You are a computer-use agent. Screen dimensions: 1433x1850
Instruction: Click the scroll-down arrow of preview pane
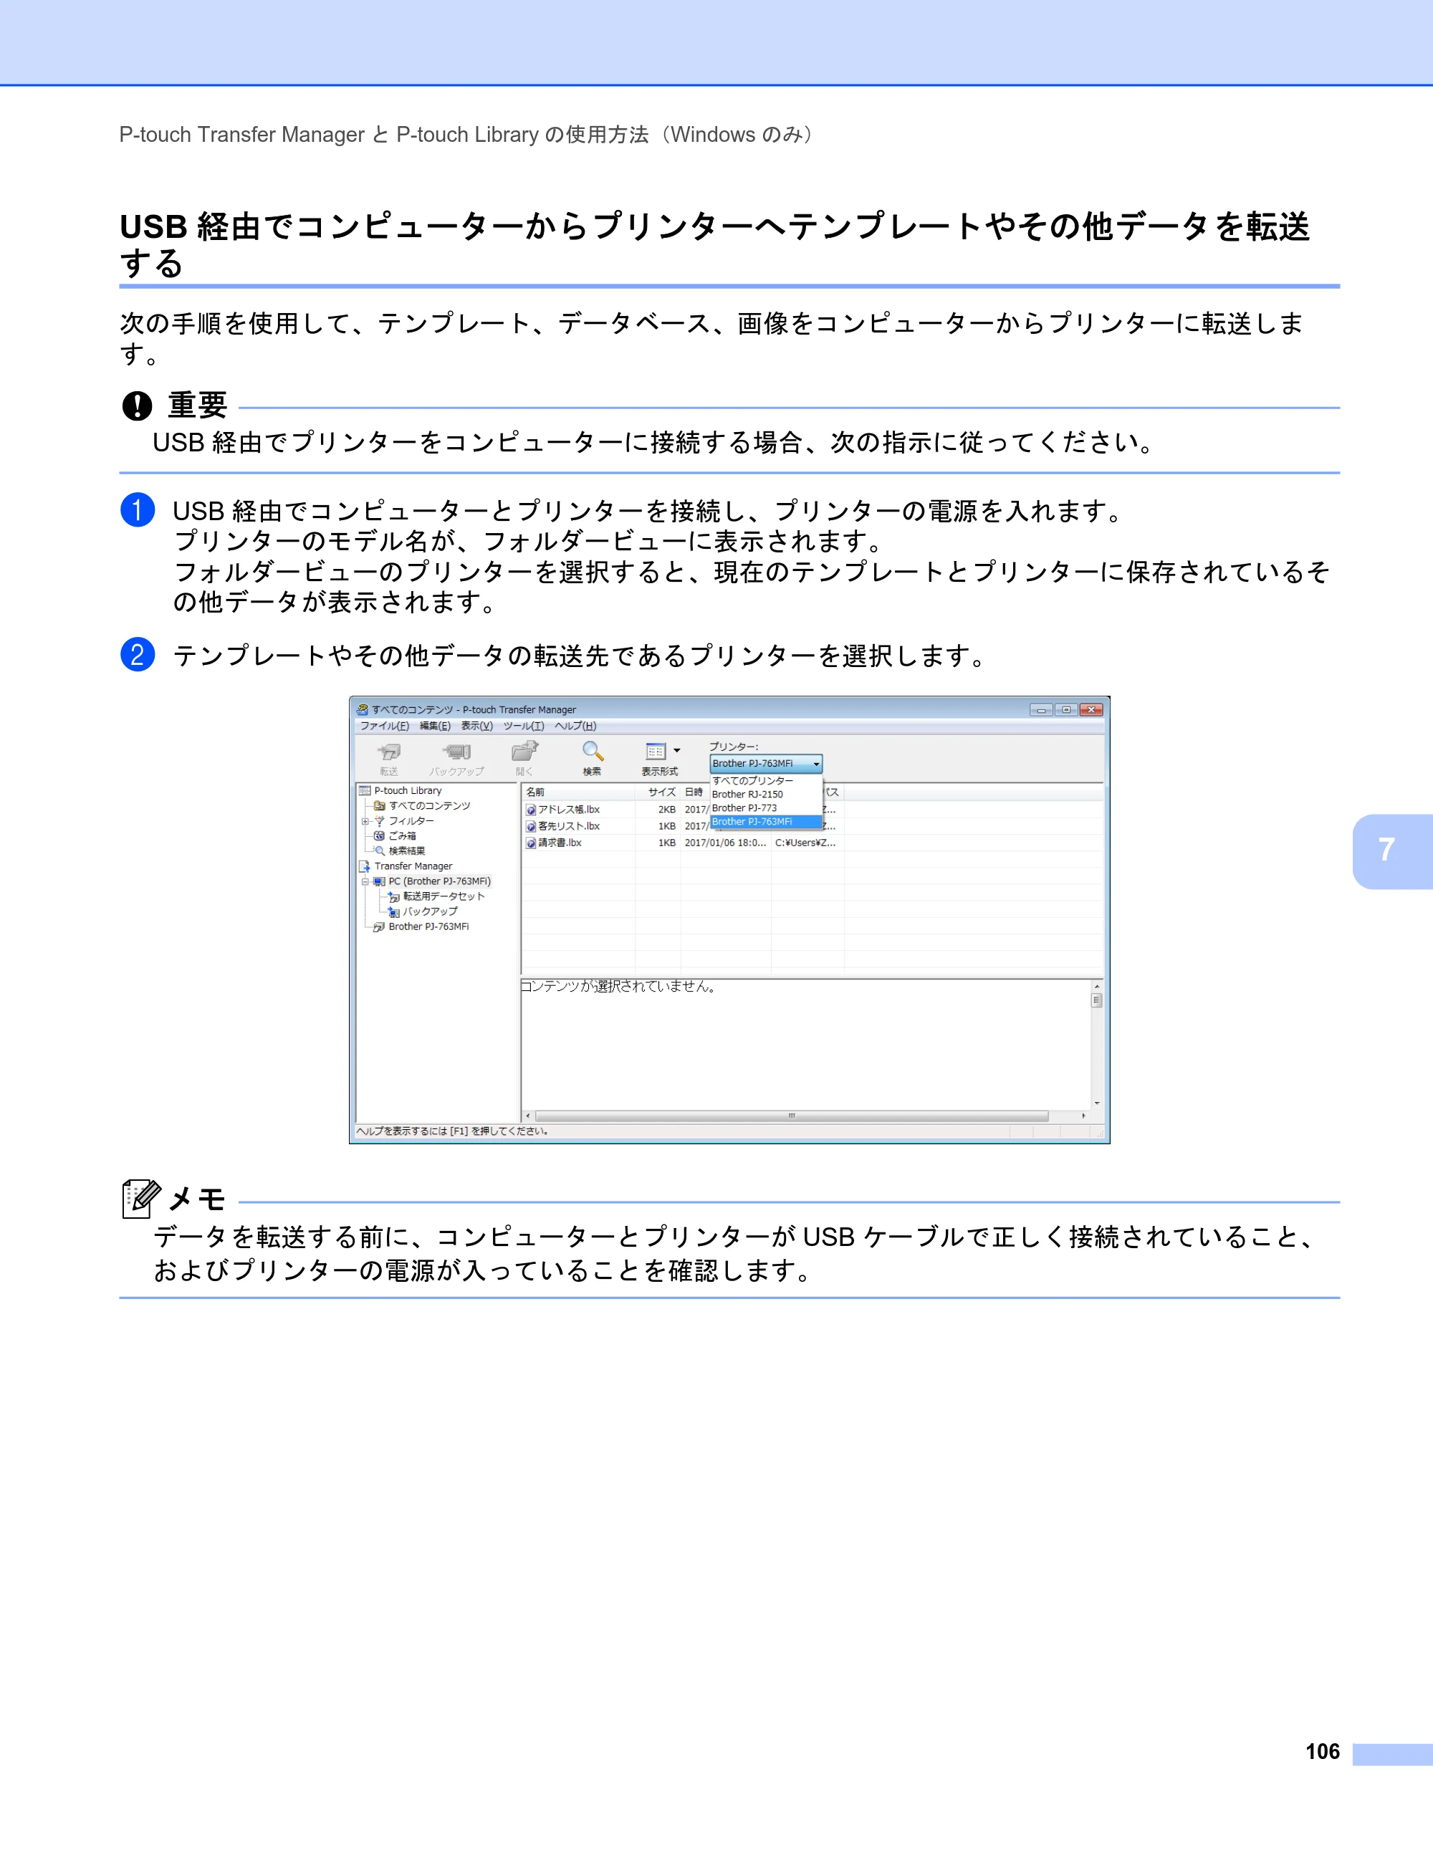click(1097, 1103)
